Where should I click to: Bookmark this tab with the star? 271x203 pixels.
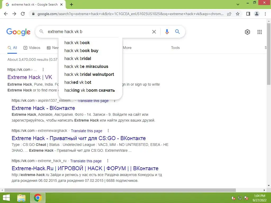[238, 14]
